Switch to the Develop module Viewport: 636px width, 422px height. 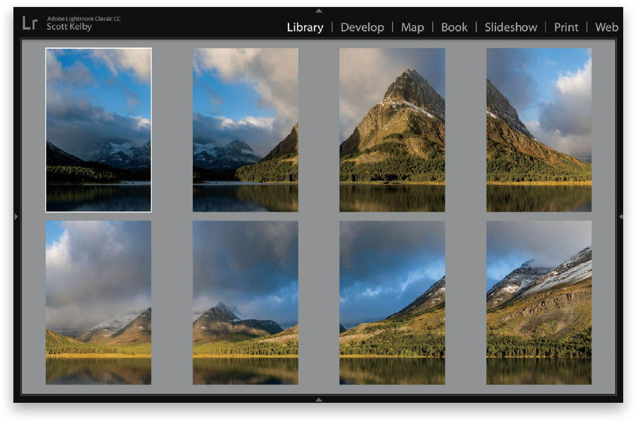[x=363, y=27]
